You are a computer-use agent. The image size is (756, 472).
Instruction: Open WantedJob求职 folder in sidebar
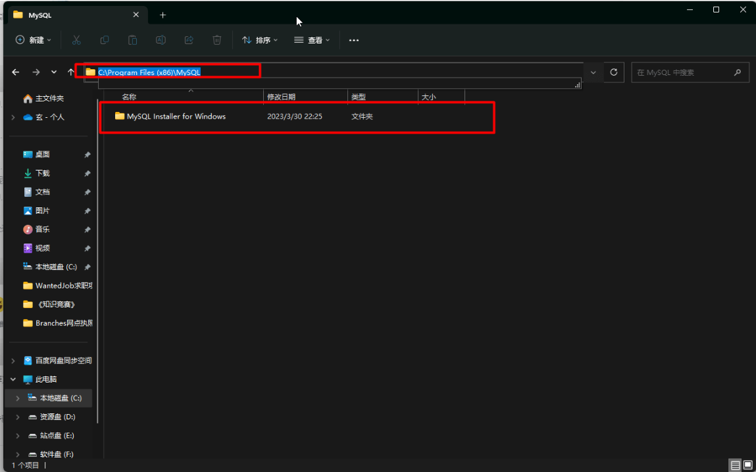point(57,286)
